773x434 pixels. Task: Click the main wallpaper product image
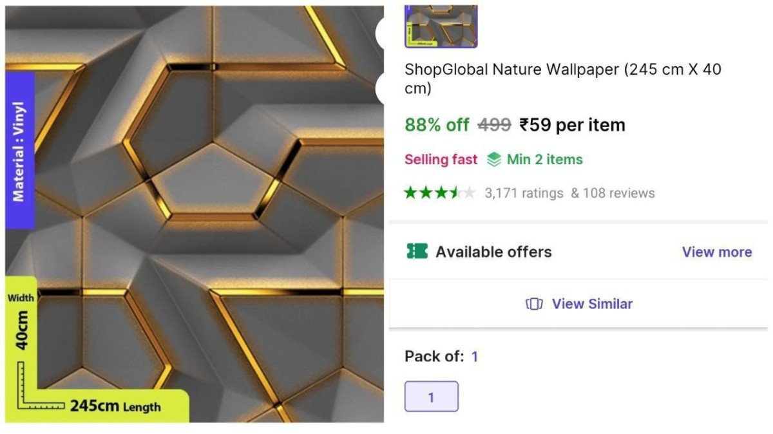(x=195, y=214)
